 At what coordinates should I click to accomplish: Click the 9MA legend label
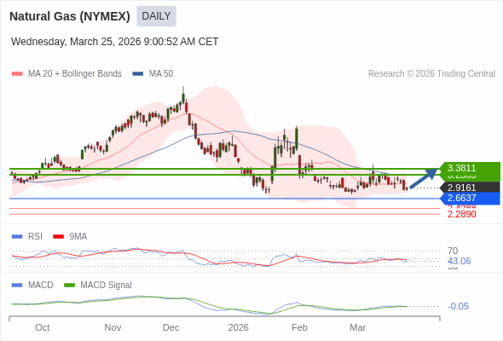78,237
